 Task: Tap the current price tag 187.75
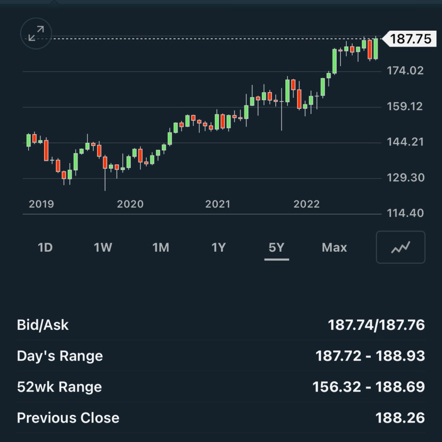[x=409, y=39]
